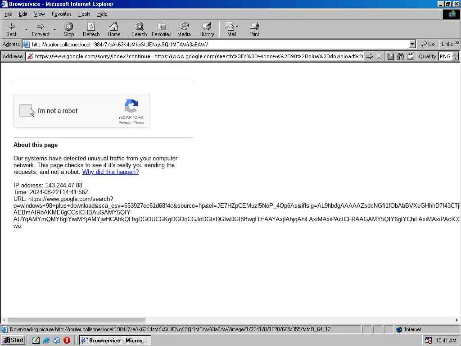Click the reCAPTCHA logo
This screenshot has width=461, height=346.
[x=131, y=106]
